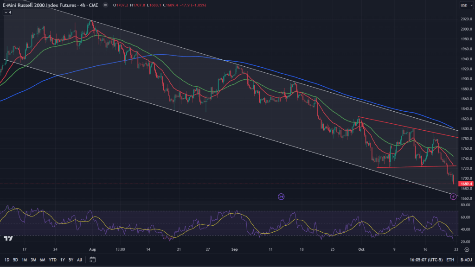Toggle ETH extended trading hours session
Image resolution: width=475 pixels, height=267 pixels.
[x=450, y=260]
